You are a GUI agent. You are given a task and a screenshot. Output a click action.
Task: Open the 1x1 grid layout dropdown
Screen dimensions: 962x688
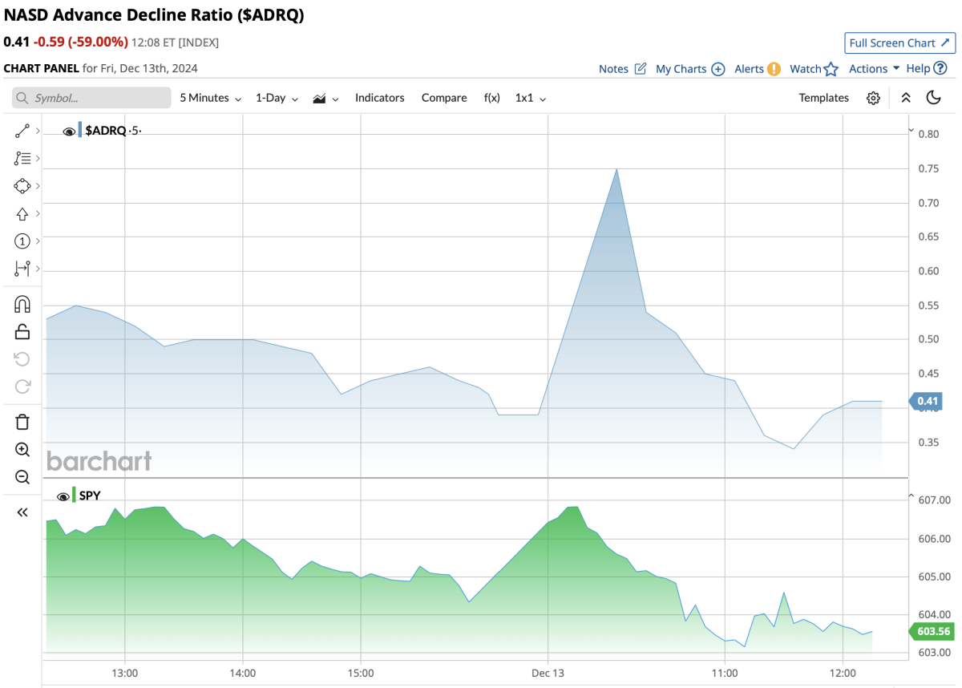tap(531, 98)
